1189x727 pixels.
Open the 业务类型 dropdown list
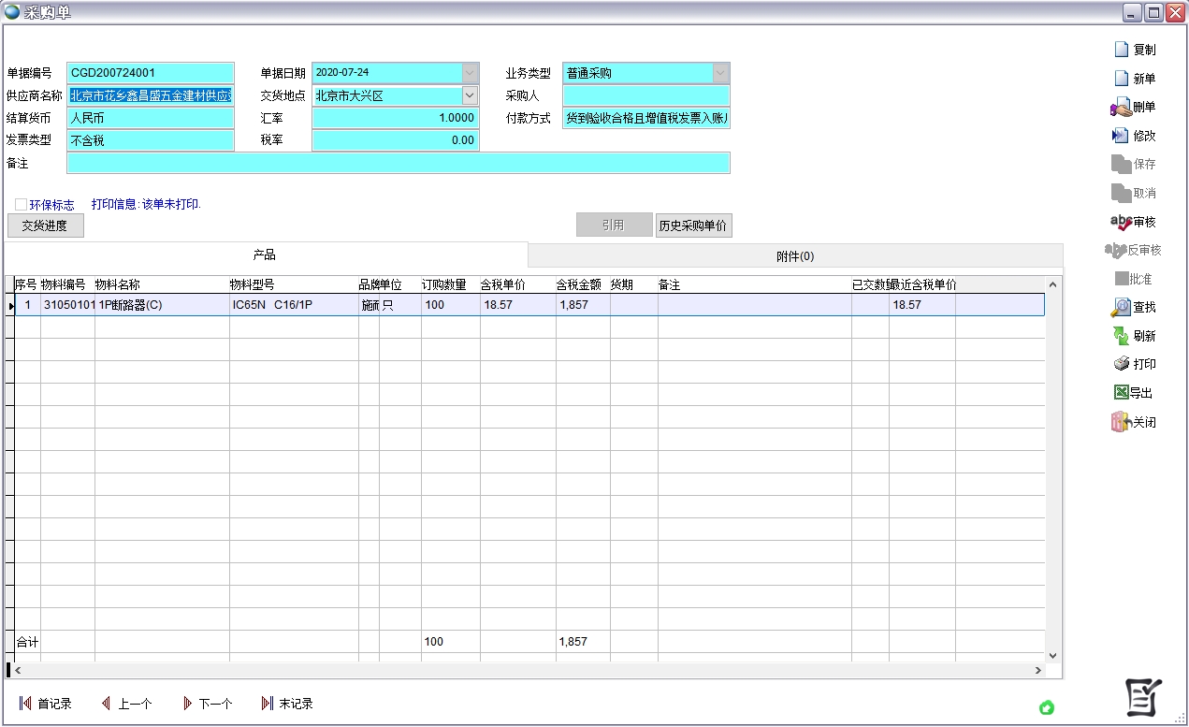coord(720,73)
